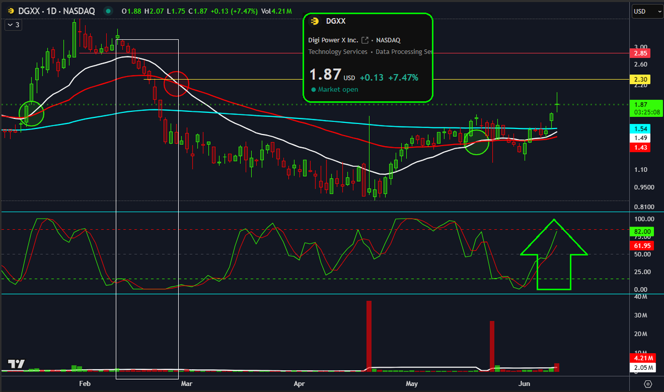The height and width of the screenshot is (392, 664).
Task: Click the green 1.87 last price label with countdown
Action: [x=646, y=108]
